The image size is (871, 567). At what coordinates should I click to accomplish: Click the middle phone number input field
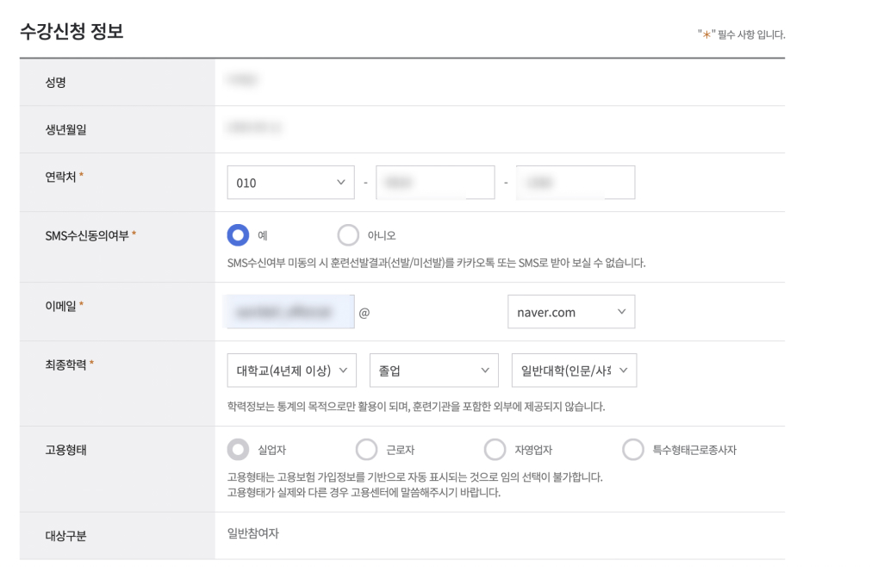[435, 182]
